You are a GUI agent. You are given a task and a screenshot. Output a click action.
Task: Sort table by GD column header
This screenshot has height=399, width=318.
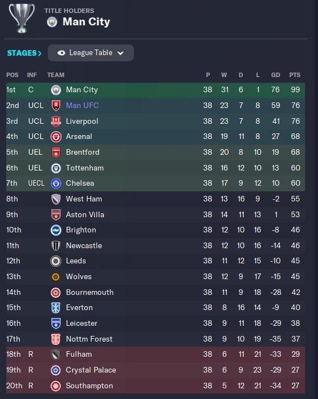(x=276, y=75)
